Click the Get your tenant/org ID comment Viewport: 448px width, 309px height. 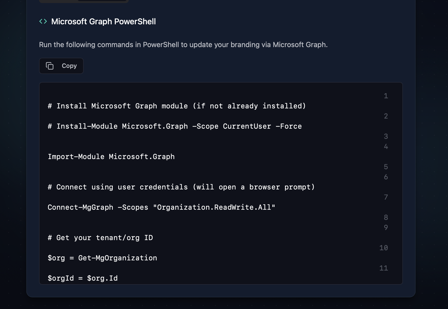click(101, 238)
